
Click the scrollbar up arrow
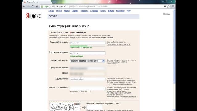174,11
